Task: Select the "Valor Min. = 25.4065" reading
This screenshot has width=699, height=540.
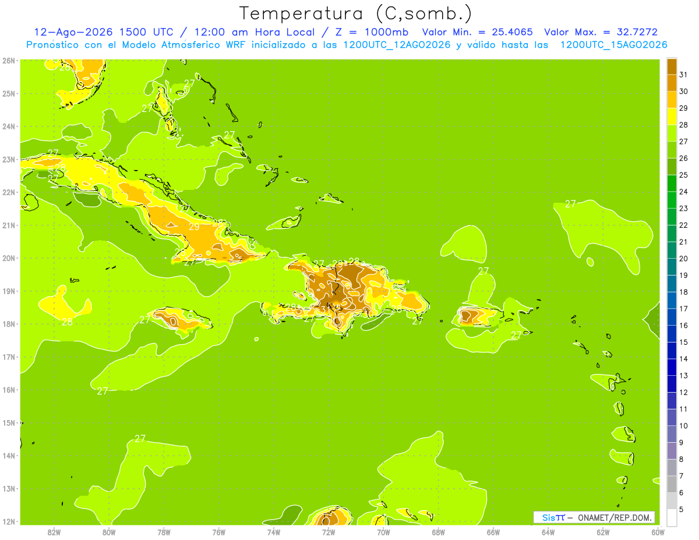Action: point(477,32)
